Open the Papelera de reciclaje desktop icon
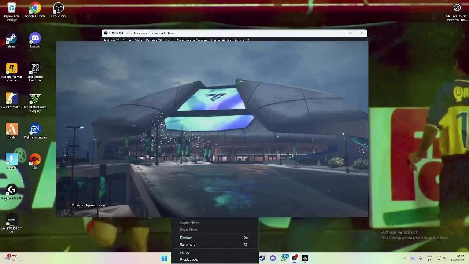The image size is (469, 264). 12,12
